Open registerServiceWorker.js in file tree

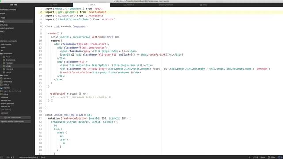pos(12,91)
